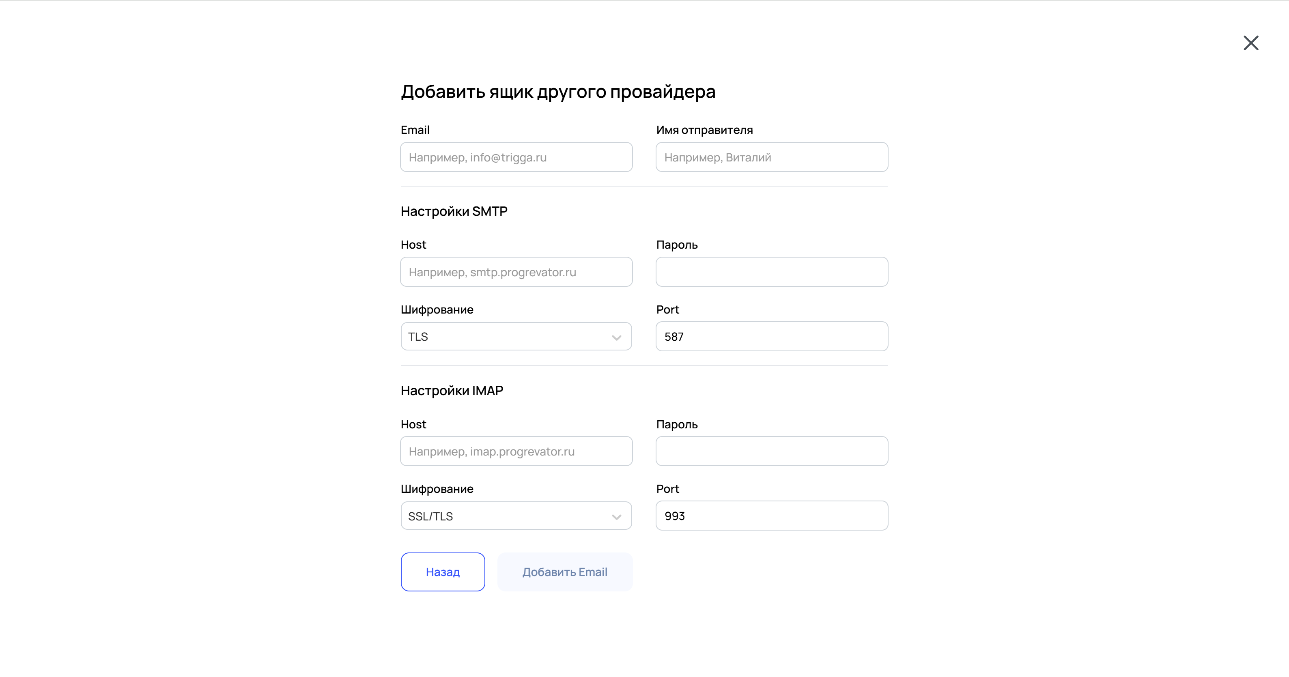
Task: Click the SMTP Port field with 587
Action: click(772, 336)
